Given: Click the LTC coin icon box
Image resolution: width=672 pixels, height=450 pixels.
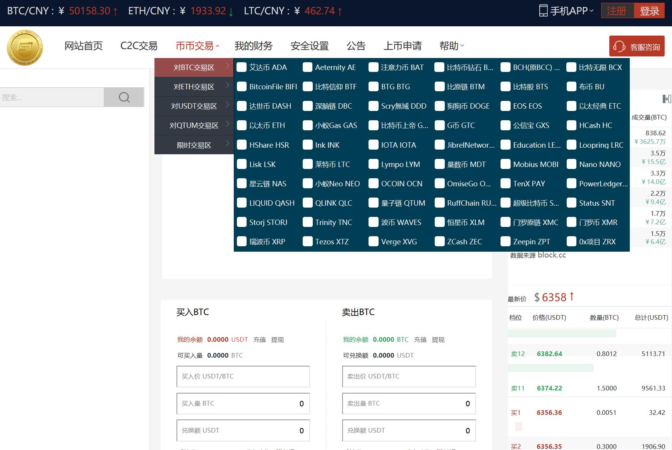Looking at the screenshot, I should tap(307, 164).
